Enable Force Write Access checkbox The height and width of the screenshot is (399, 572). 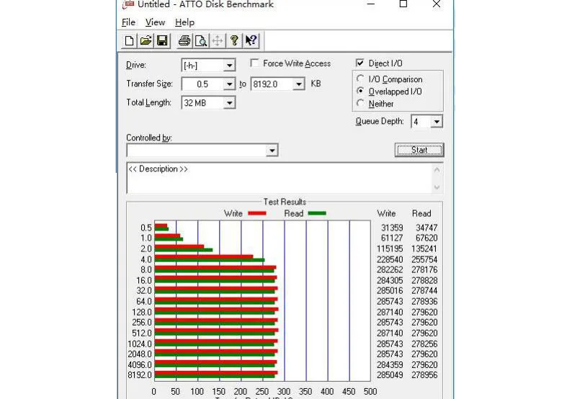[x=254, y=63]
